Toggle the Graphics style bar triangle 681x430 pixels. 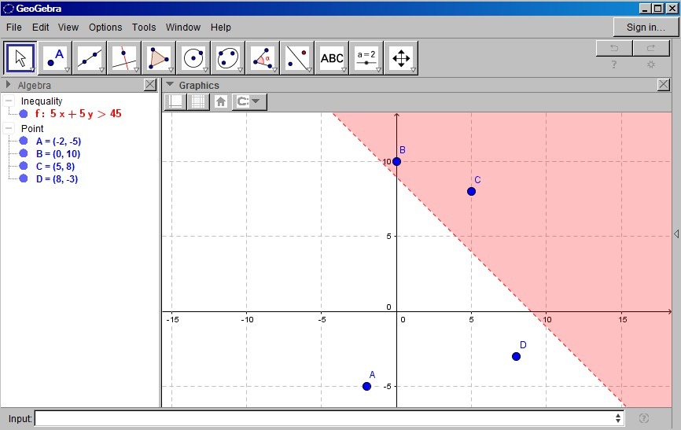[x=170, y=84]
